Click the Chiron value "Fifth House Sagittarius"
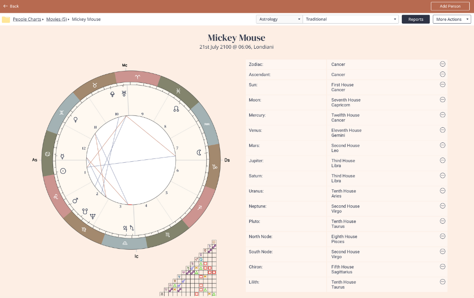Screen dimensions: 474x298 (343, 269)
